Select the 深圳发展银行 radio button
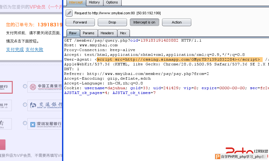The image size is (269, 161). (25, 123)
